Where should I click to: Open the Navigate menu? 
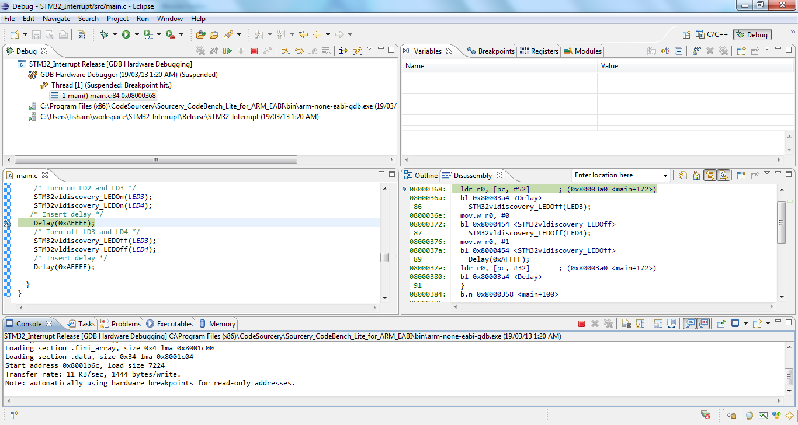click(56, 19)
